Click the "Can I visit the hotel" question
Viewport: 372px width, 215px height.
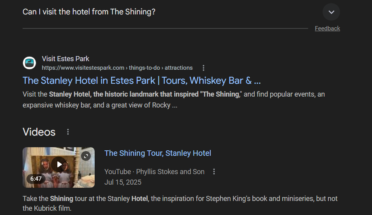click(89, 12)
